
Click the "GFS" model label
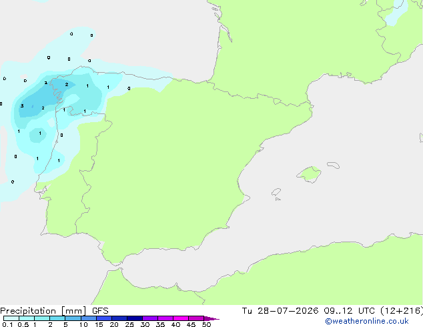click(100, 311)
